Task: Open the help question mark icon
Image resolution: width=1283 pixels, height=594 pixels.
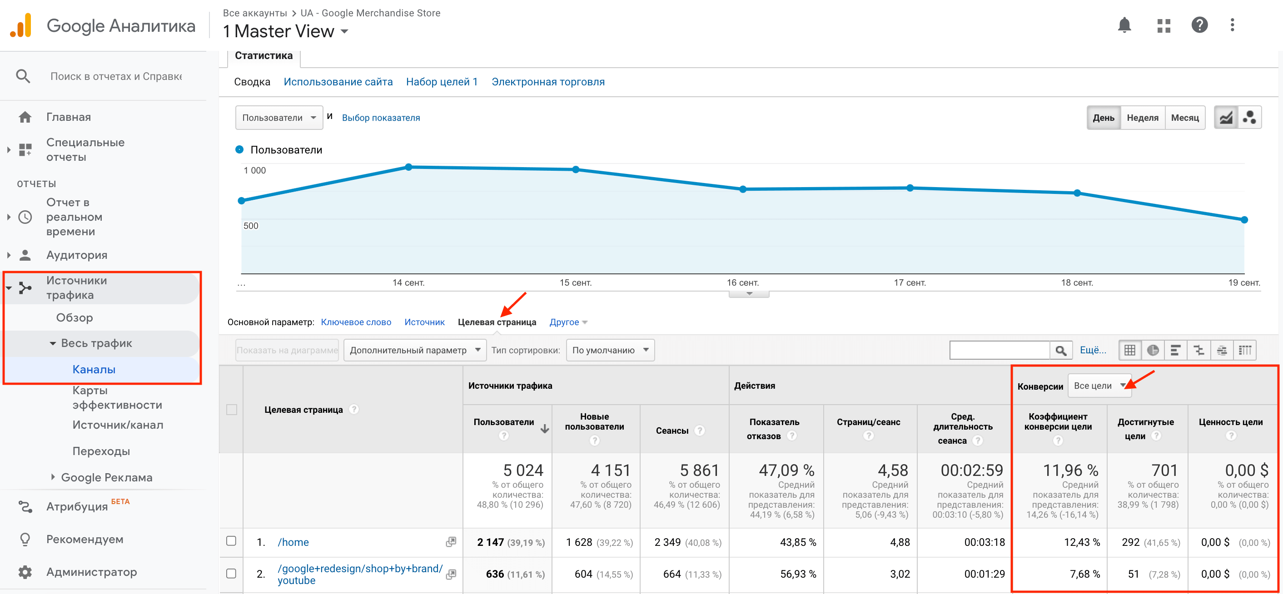Action: click(1199, 25)
